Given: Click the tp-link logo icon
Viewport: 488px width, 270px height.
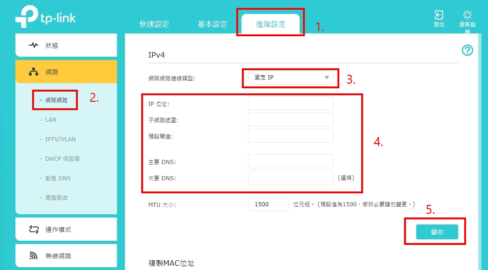Looking at the screenshot, I should (26, 18).
